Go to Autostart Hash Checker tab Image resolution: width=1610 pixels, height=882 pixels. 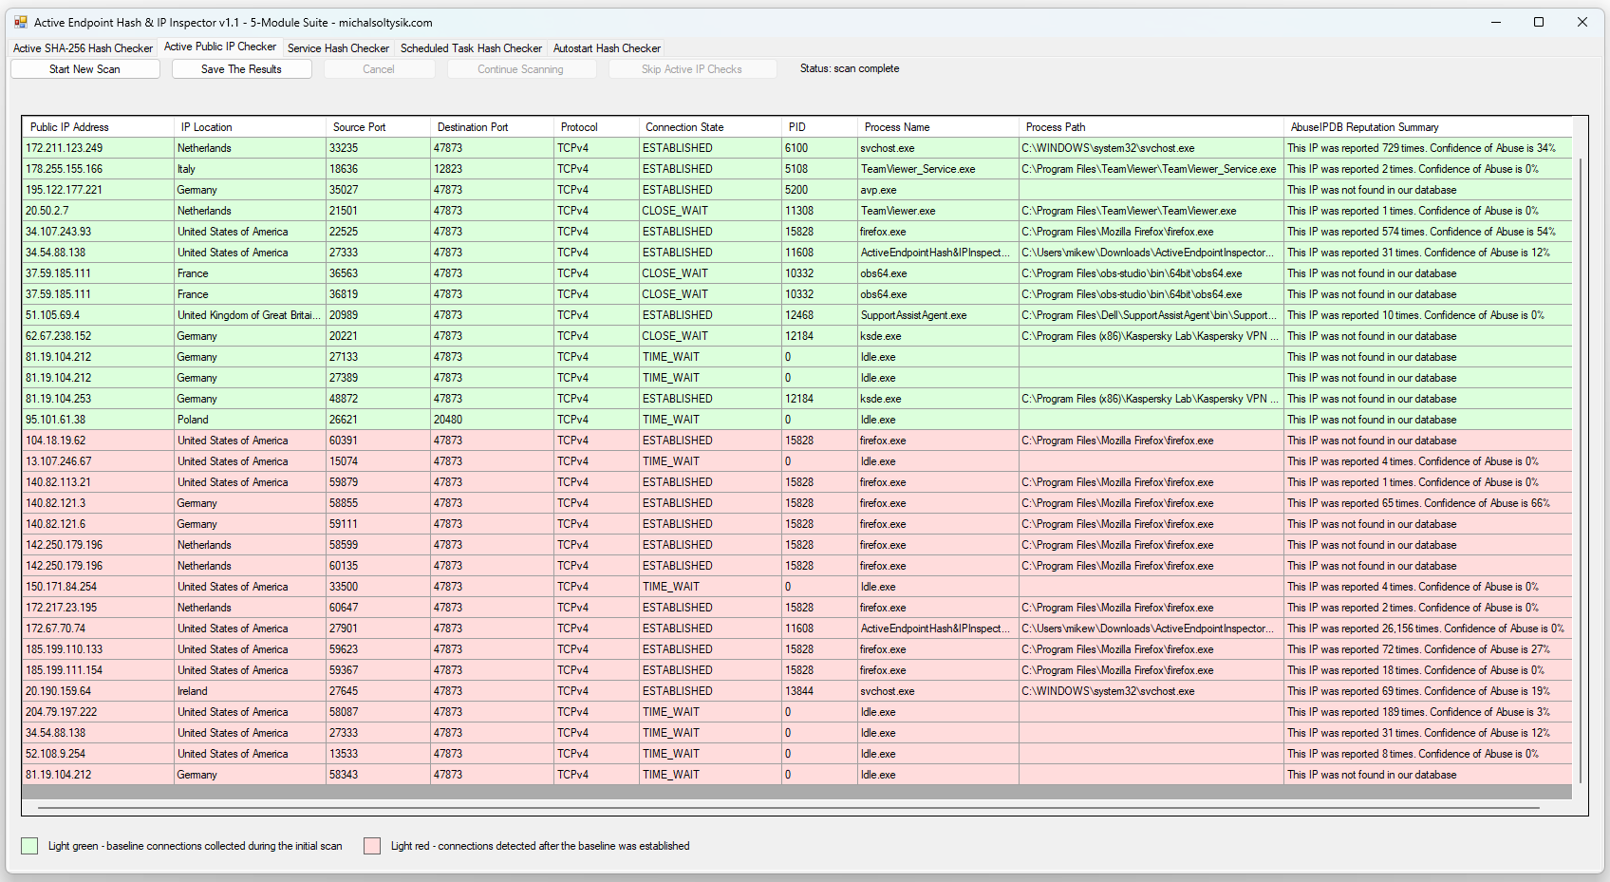coord(607,48)
